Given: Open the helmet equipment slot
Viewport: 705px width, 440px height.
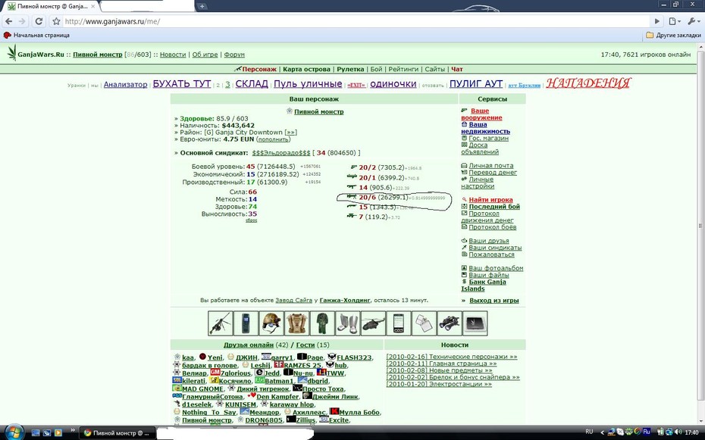Looking at the screenshot, I should pyautogui.click(x=271, y=323).
